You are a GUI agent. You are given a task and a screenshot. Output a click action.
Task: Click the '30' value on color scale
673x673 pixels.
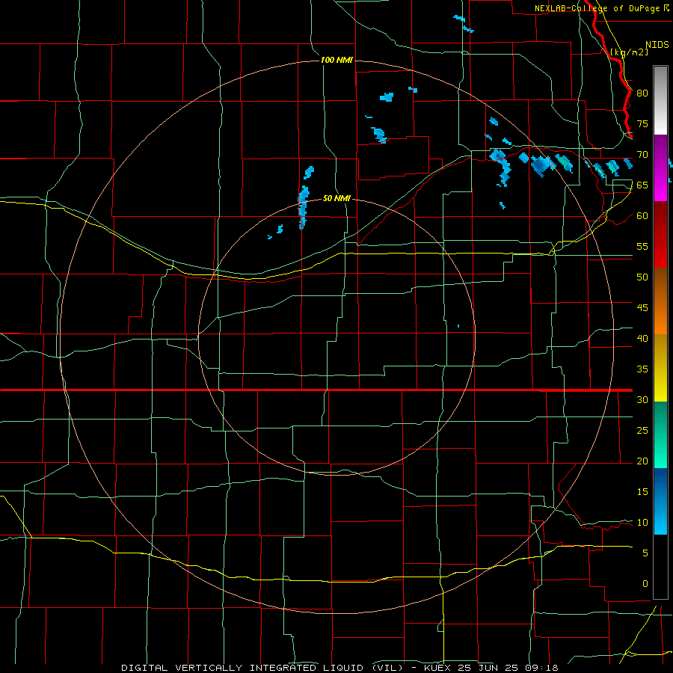642,399
